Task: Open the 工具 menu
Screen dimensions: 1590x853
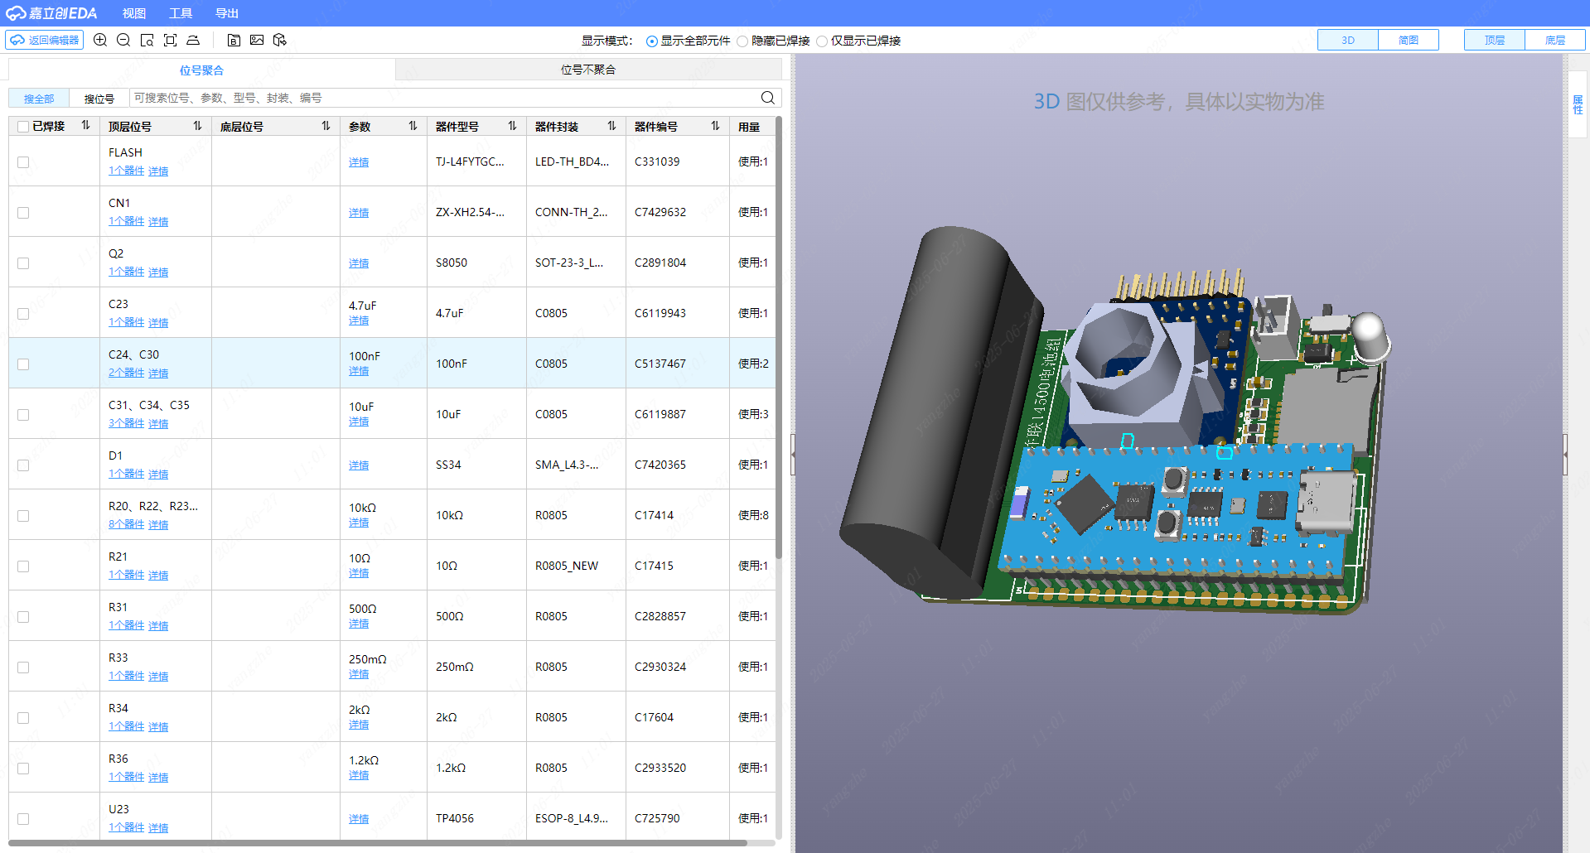Action: coord(181,13)
